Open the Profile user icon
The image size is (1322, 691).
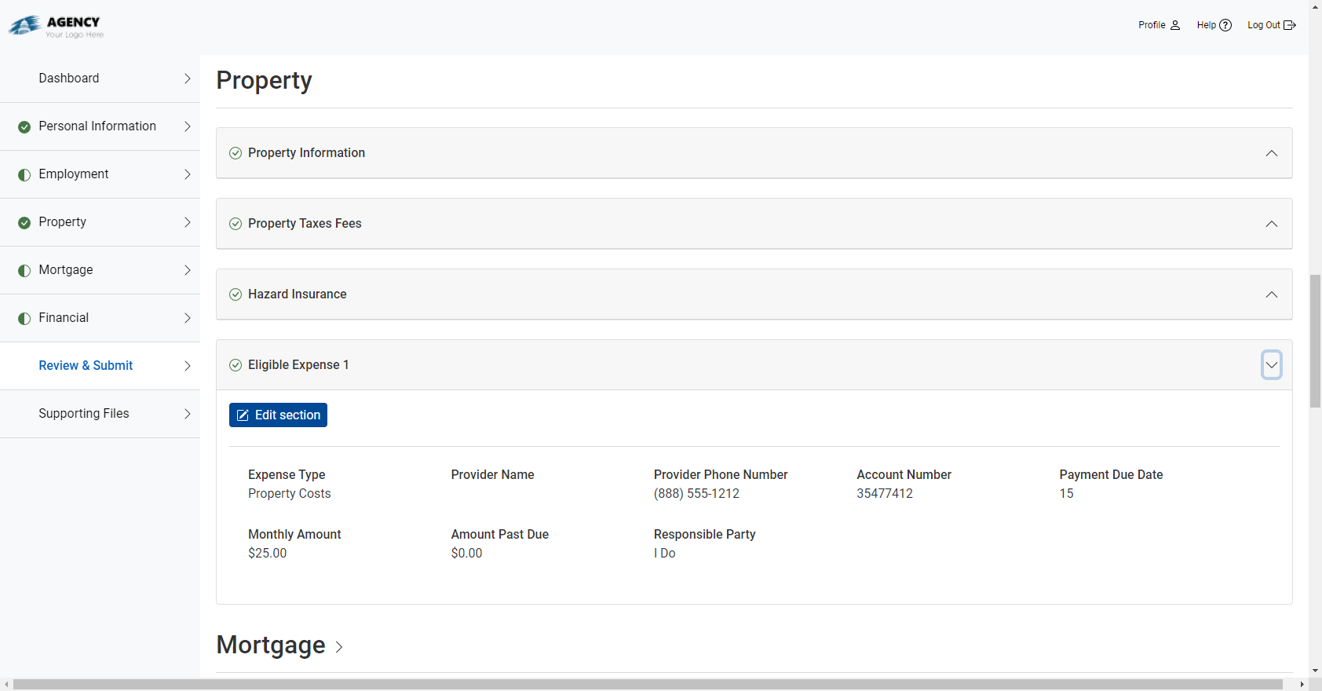[1174, 25]
